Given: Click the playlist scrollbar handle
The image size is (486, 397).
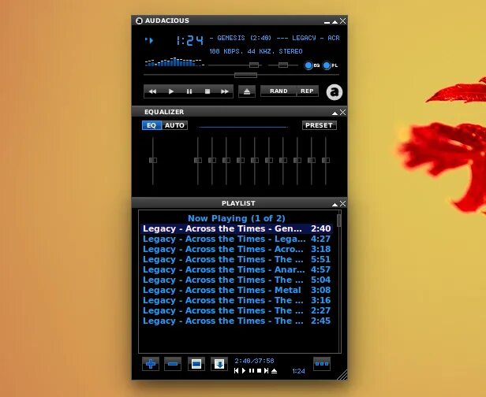Looking at the screenshot, I should pos(338,221).
